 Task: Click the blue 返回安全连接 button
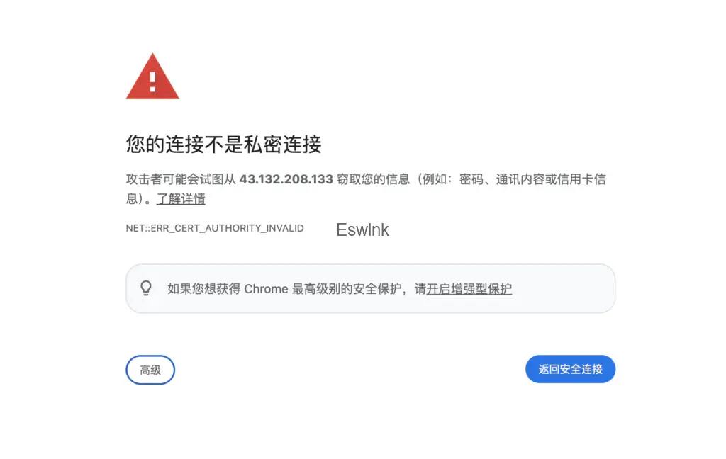(x=571, y=369)
